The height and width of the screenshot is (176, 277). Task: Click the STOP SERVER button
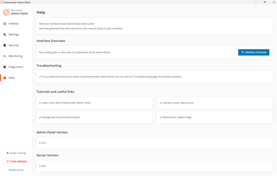tap(16, 161)
